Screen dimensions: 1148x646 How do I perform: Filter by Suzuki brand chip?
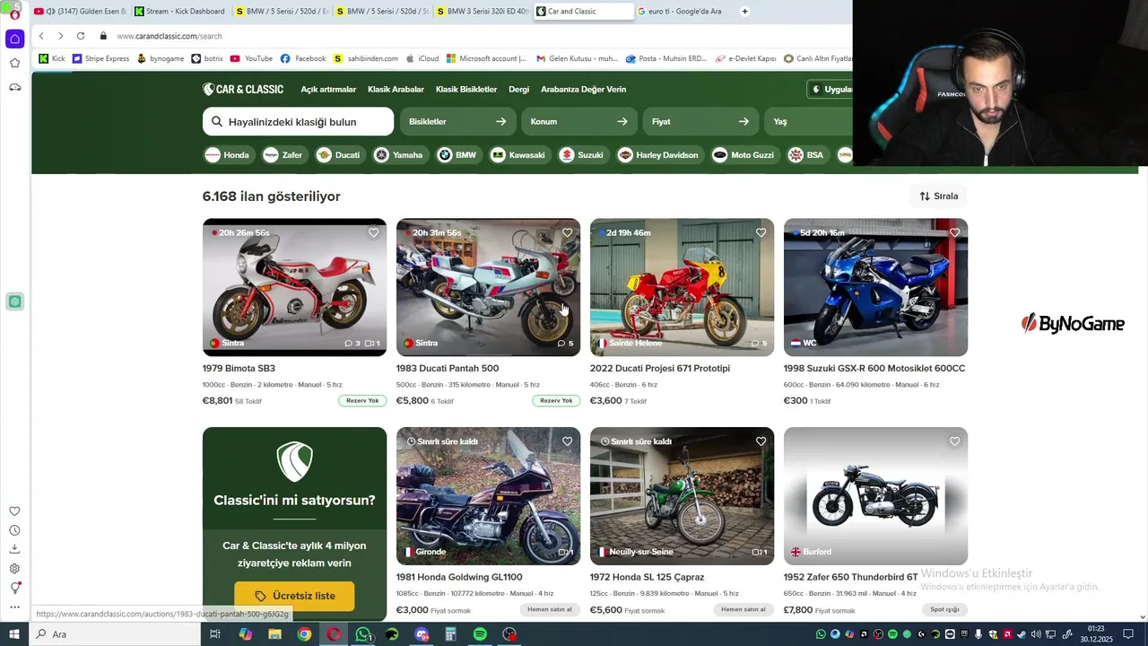pos(582,155)
